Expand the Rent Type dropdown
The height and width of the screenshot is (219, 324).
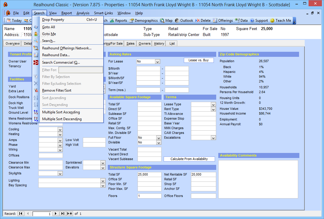[x=213, y=109]
